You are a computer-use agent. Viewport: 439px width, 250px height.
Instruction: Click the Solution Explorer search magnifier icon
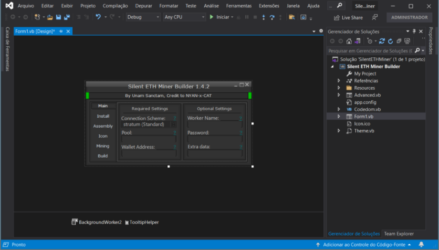click(x=417, y=50)
